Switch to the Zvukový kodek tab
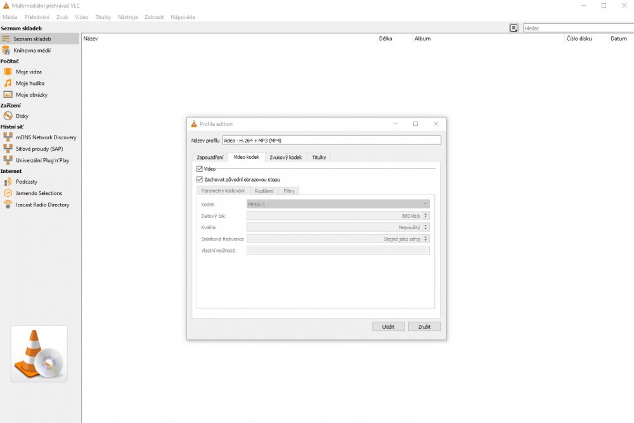This screenshot has width=634, height=423. click(285, 157)
